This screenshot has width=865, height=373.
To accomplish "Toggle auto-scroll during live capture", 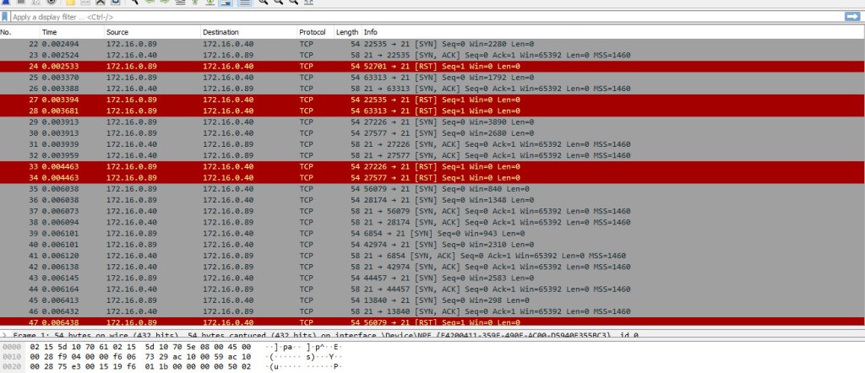I will point(225,3).
